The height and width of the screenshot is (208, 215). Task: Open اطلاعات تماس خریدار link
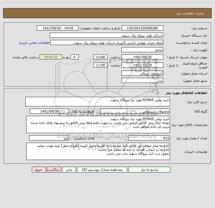[34, 43]
